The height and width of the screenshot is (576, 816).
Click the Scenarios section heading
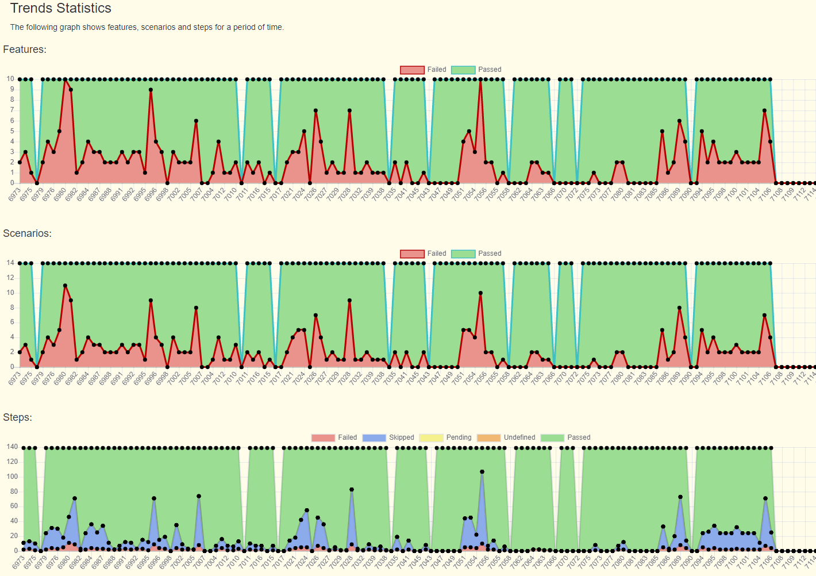[27, 233]
